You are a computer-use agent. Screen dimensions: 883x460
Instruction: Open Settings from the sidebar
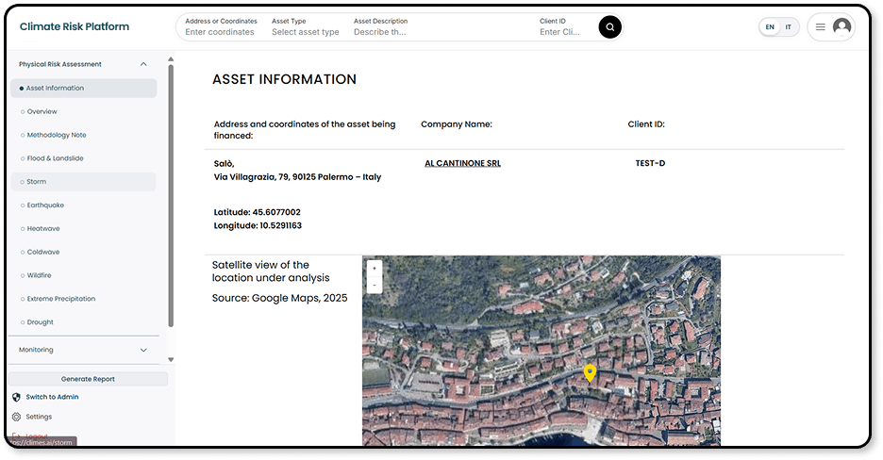point(39,417)
